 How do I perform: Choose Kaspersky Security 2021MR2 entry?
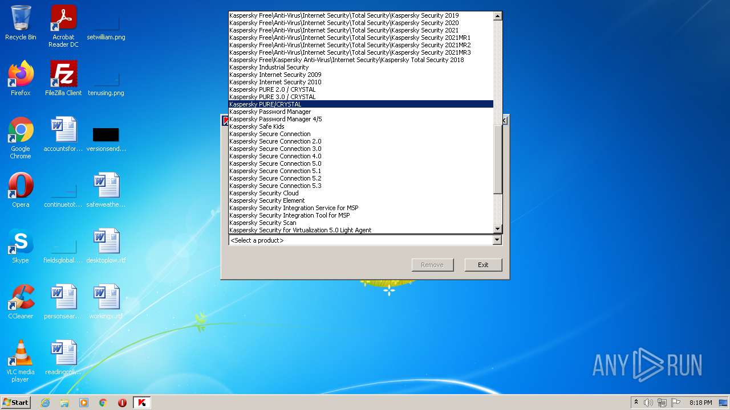tap(361, 45)
